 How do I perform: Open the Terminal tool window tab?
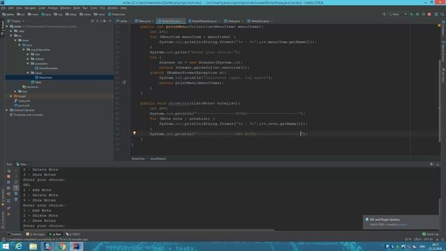click(14, 234)
